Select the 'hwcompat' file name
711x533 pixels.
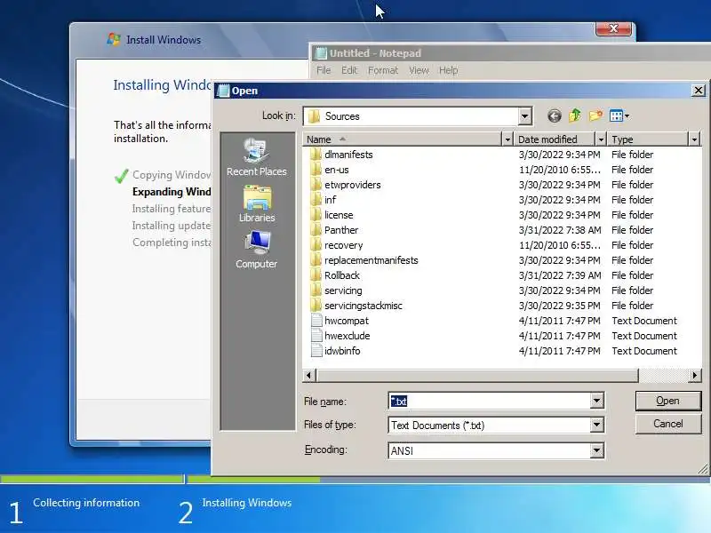tap(347, 321)
